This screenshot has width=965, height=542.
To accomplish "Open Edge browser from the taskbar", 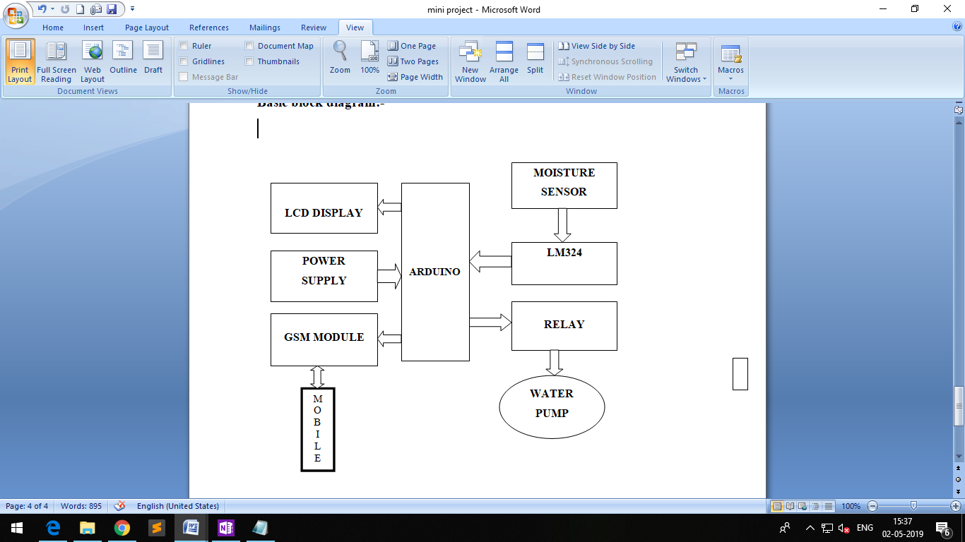I will [x=53, y=528].
